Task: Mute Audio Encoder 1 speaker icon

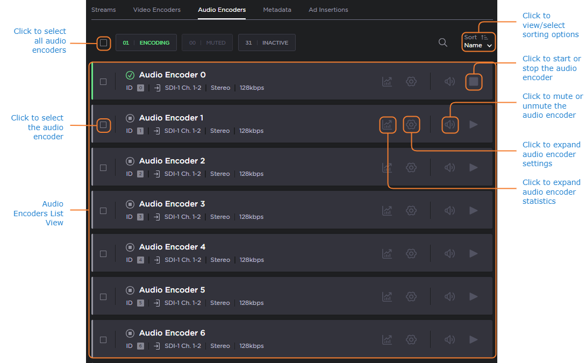Action: [x=449, y=125]
